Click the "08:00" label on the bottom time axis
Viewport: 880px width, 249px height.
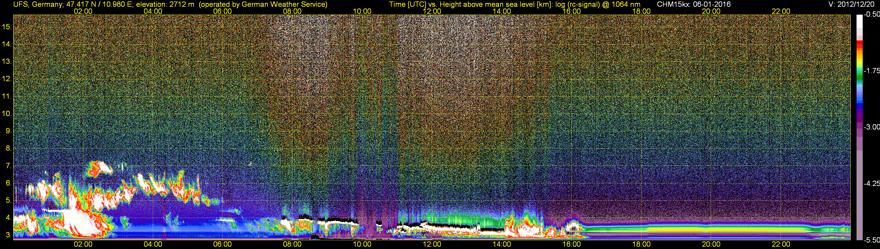point(292,244)
